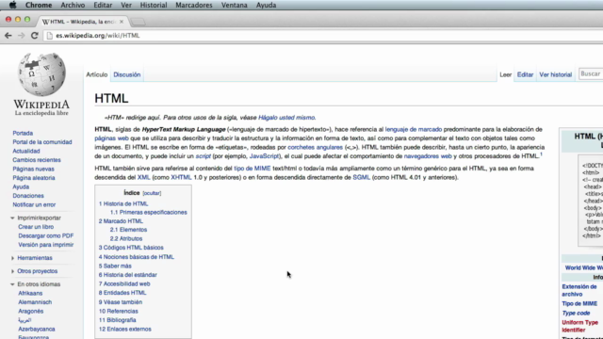The width and height of the screenshot is (603, 339).
Task: Click Crear un libro
Action: click(x=36, y=227)
